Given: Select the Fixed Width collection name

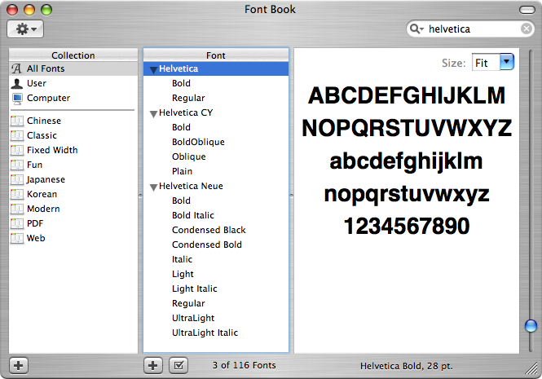Looking at the screenshot, I should pyautogui.click(x=52, y=150).
